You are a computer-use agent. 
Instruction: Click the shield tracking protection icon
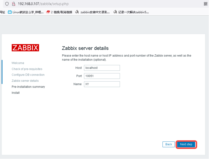(x=7, y=4)
